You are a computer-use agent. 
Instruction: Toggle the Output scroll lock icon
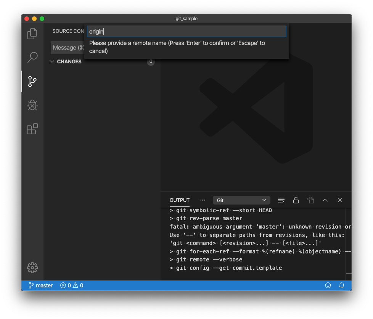(x=296, y=200)
